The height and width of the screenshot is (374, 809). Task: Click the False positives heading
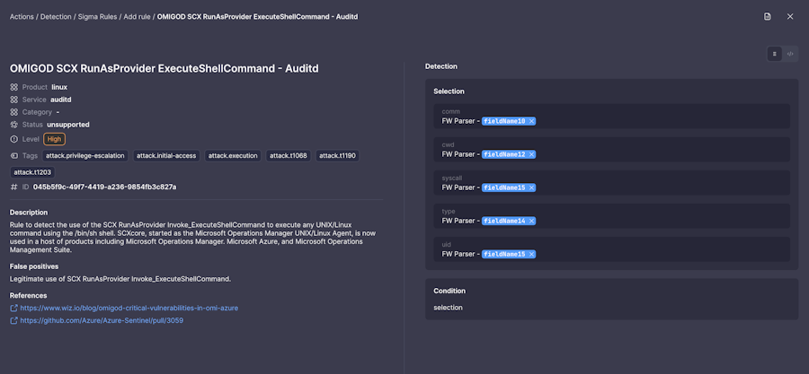tap(34, 266)
